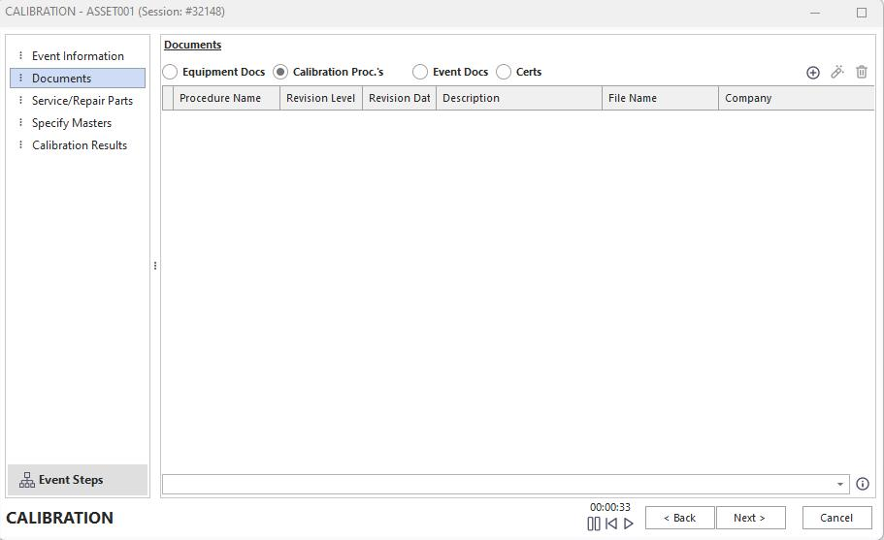884x540 pixels.
Task: Open the bottom combo box dropdown arrow
Action: (x=840, y=484)
